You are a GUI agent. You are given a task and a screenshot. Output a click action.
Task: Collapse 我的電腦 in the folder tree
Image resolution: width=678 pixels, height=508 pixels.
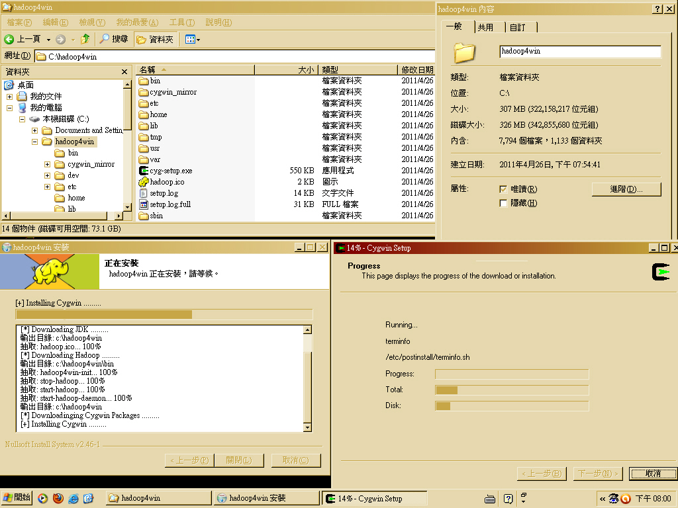9,108
